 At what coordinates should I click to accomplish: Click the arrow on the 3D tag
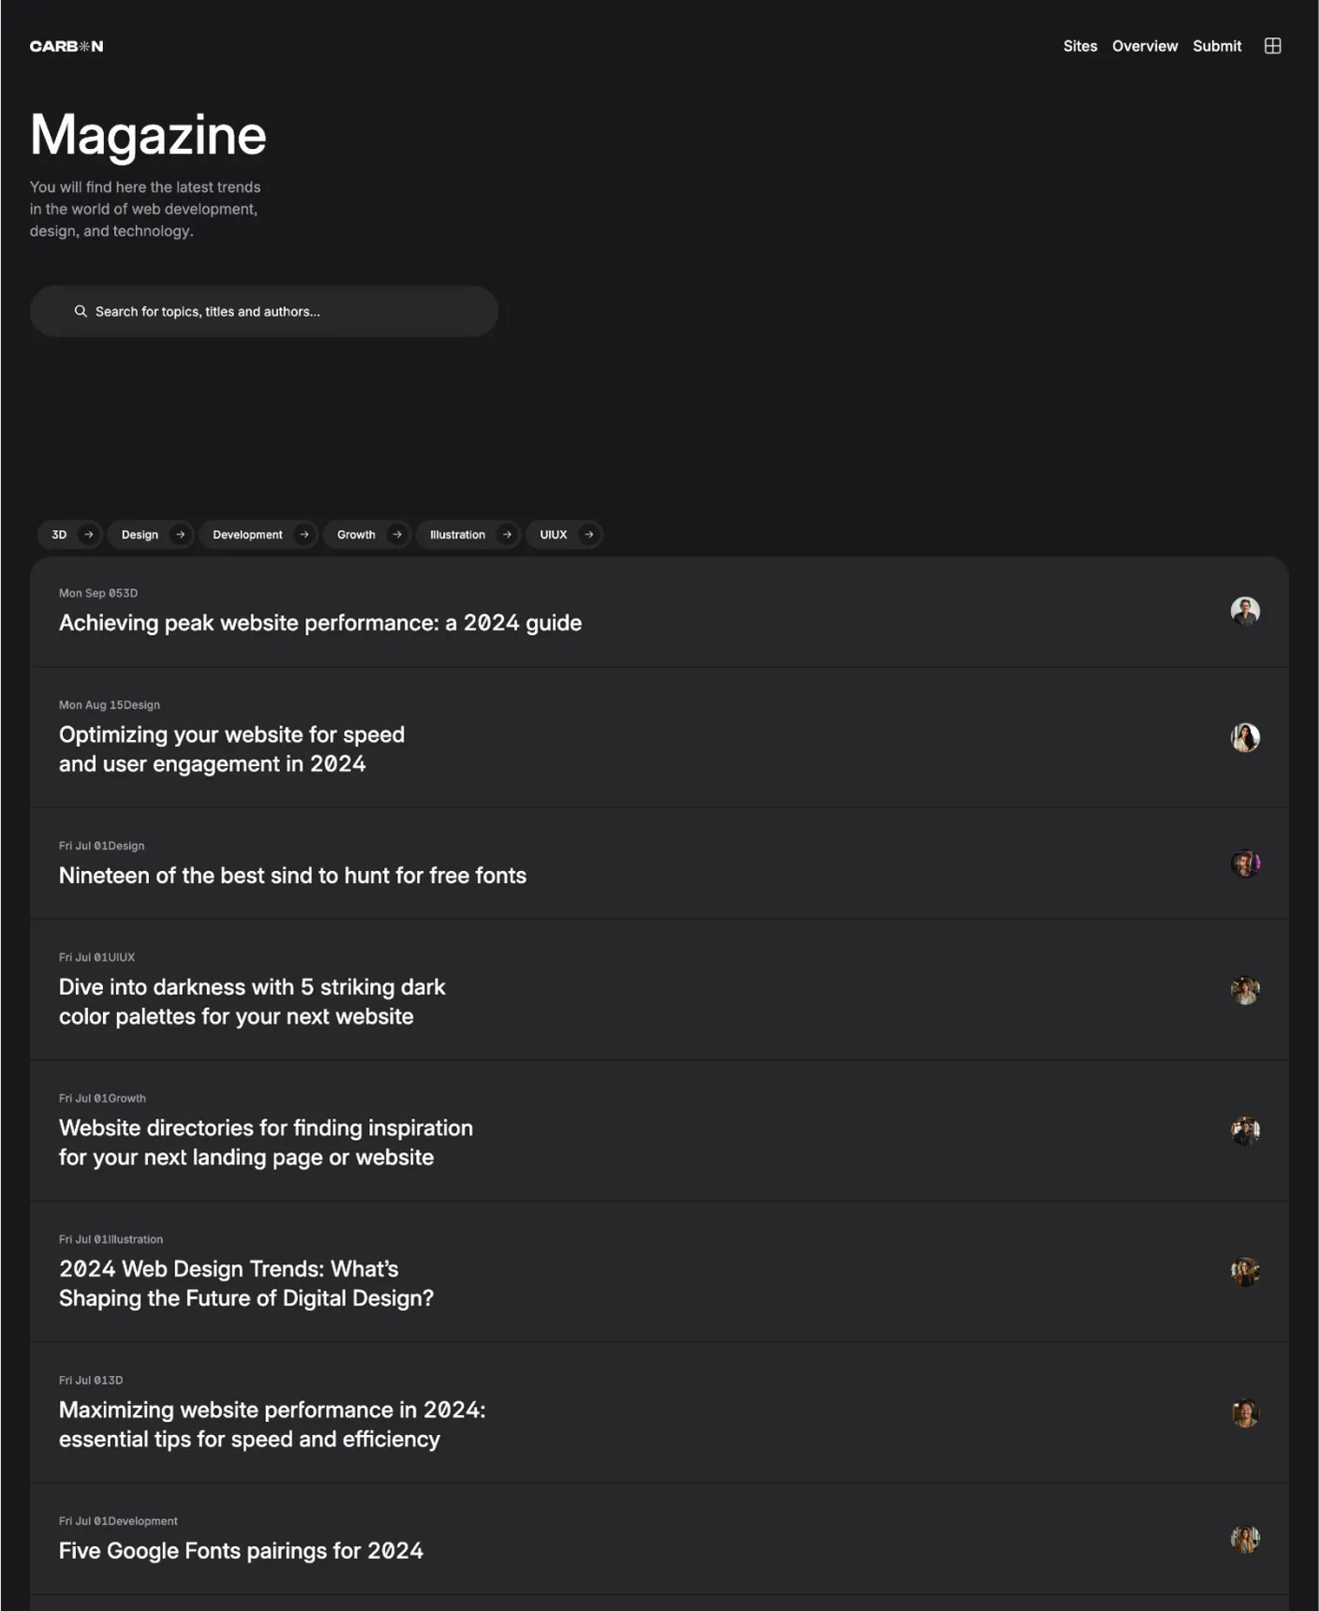88,535
